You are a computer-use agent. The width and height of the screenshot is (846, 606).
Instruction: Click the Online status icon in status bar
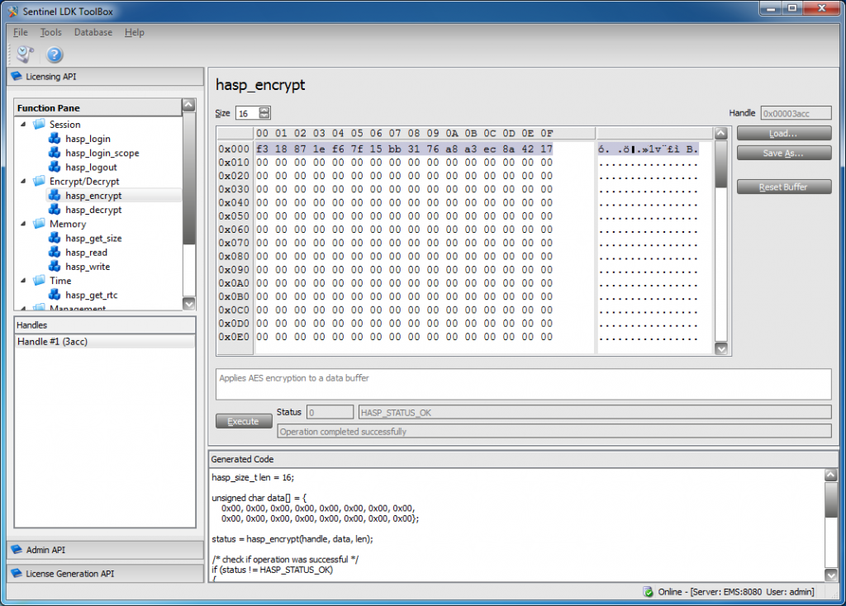pyautogui.click(x=648, y=592)
